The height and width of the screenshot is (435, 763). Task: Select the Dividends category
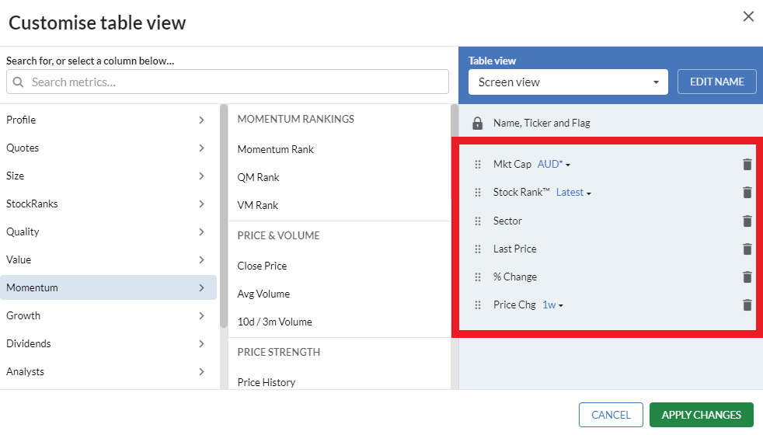(106, 343)
